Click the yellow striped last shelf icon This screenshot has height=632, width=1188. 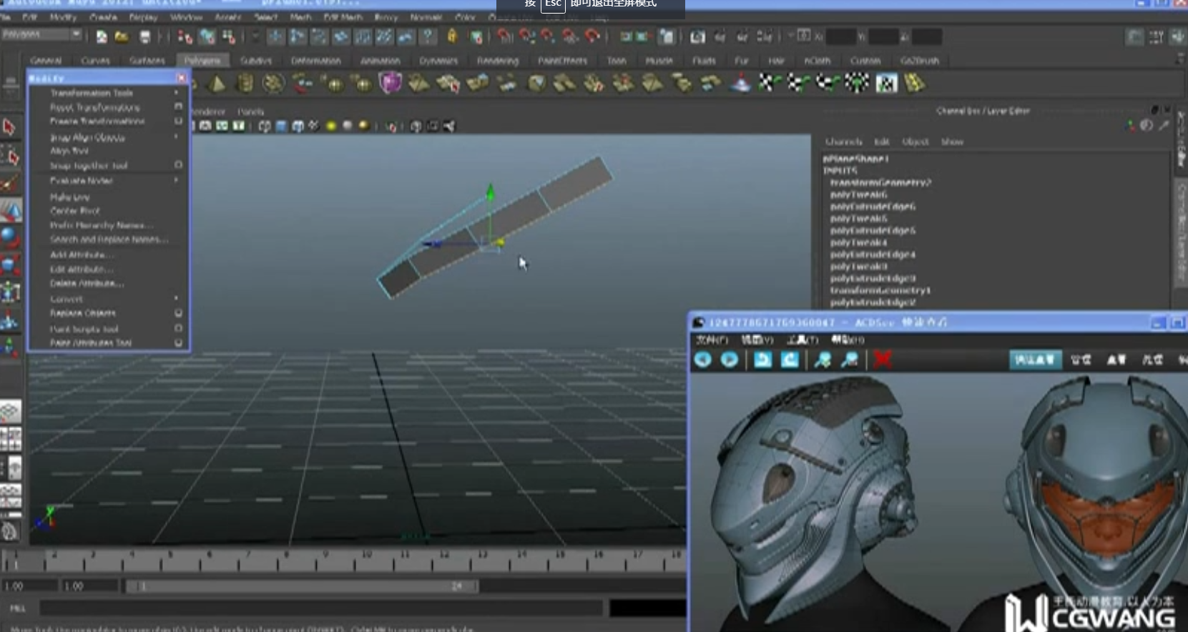915,83
